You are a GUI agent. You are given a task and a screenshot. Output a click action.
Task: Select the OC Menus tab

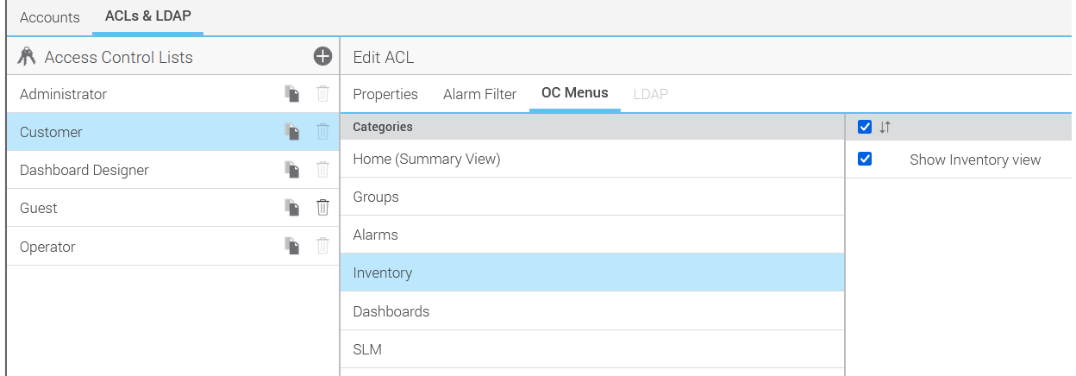[x=574, y=93]
